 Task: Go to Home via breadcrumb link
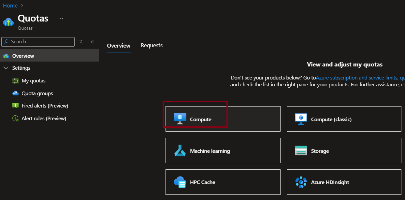pos(10,6)
